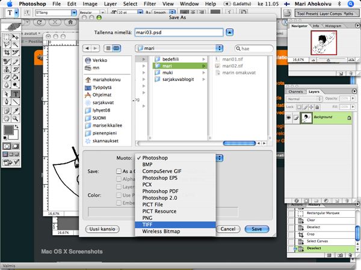Select the Blur tool
This screenshot has height=270, width=361.
pos(7,85)
